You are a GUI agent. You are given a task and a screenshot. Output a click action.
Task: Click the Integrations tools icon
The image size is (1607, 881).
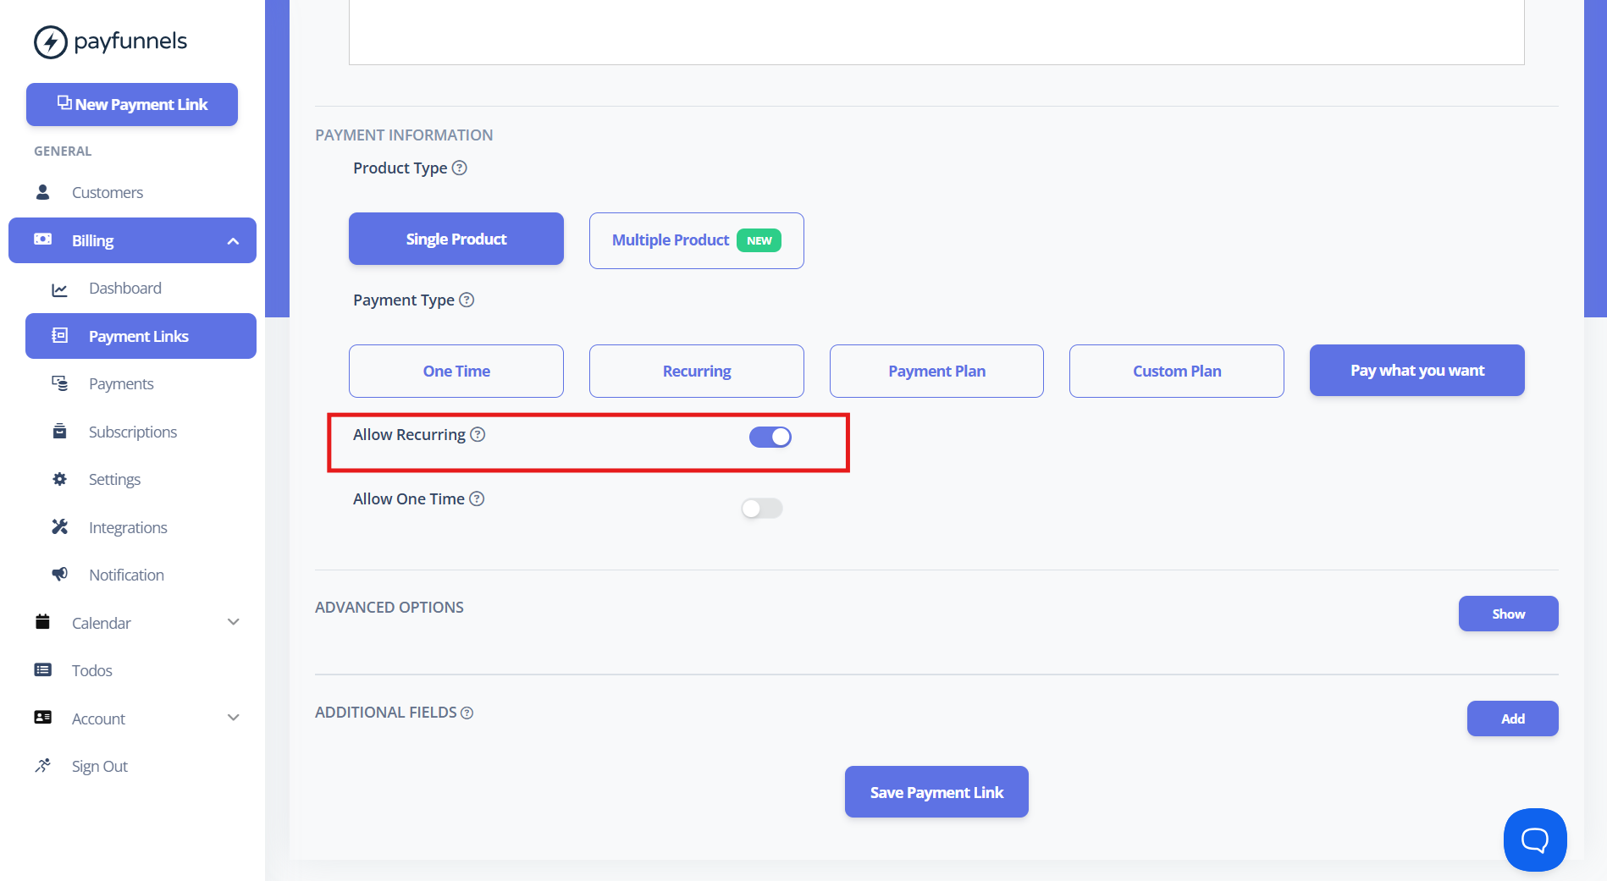[x=59, y=526]
